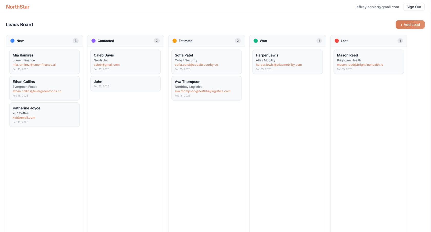
Task: Open ava.thompson@northbaylogistics.com email link
Action: (x=202, y=91)
